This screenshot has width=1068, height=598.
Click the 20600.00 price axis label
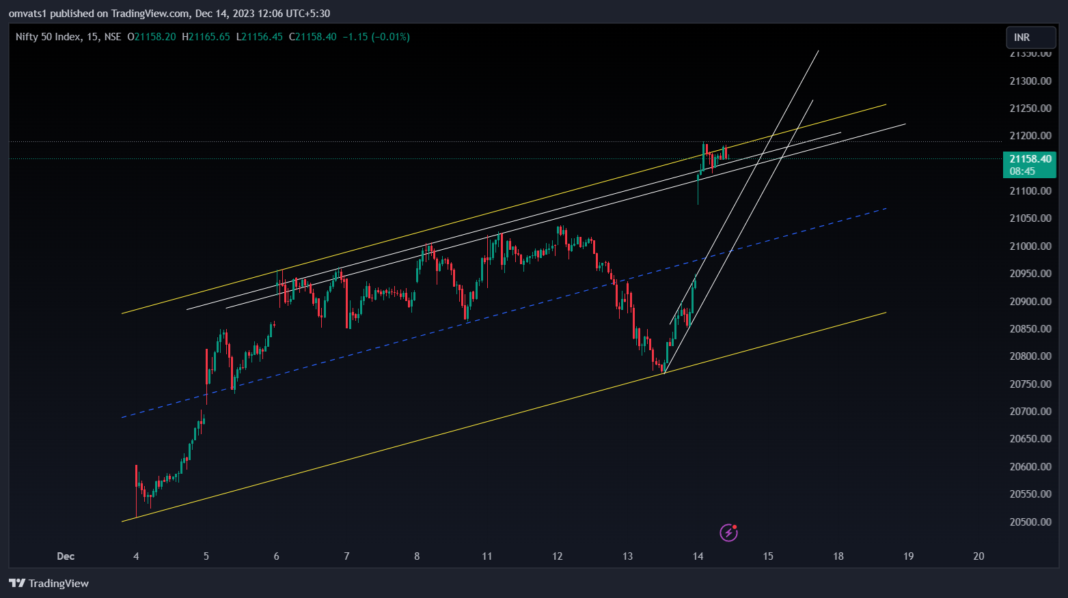coord(1030,466)
